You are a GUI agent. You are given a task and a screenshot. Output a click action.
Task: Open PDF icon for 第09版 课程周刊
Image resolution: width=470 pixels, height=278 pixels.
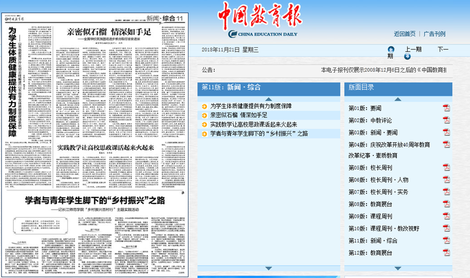pos(446,216)
